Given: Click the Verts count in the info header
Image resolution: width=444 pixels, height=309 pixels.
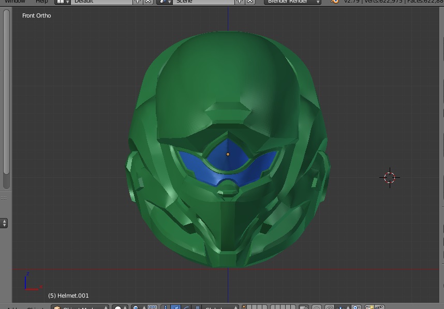Looking at the screenshot, I should 383,2.
